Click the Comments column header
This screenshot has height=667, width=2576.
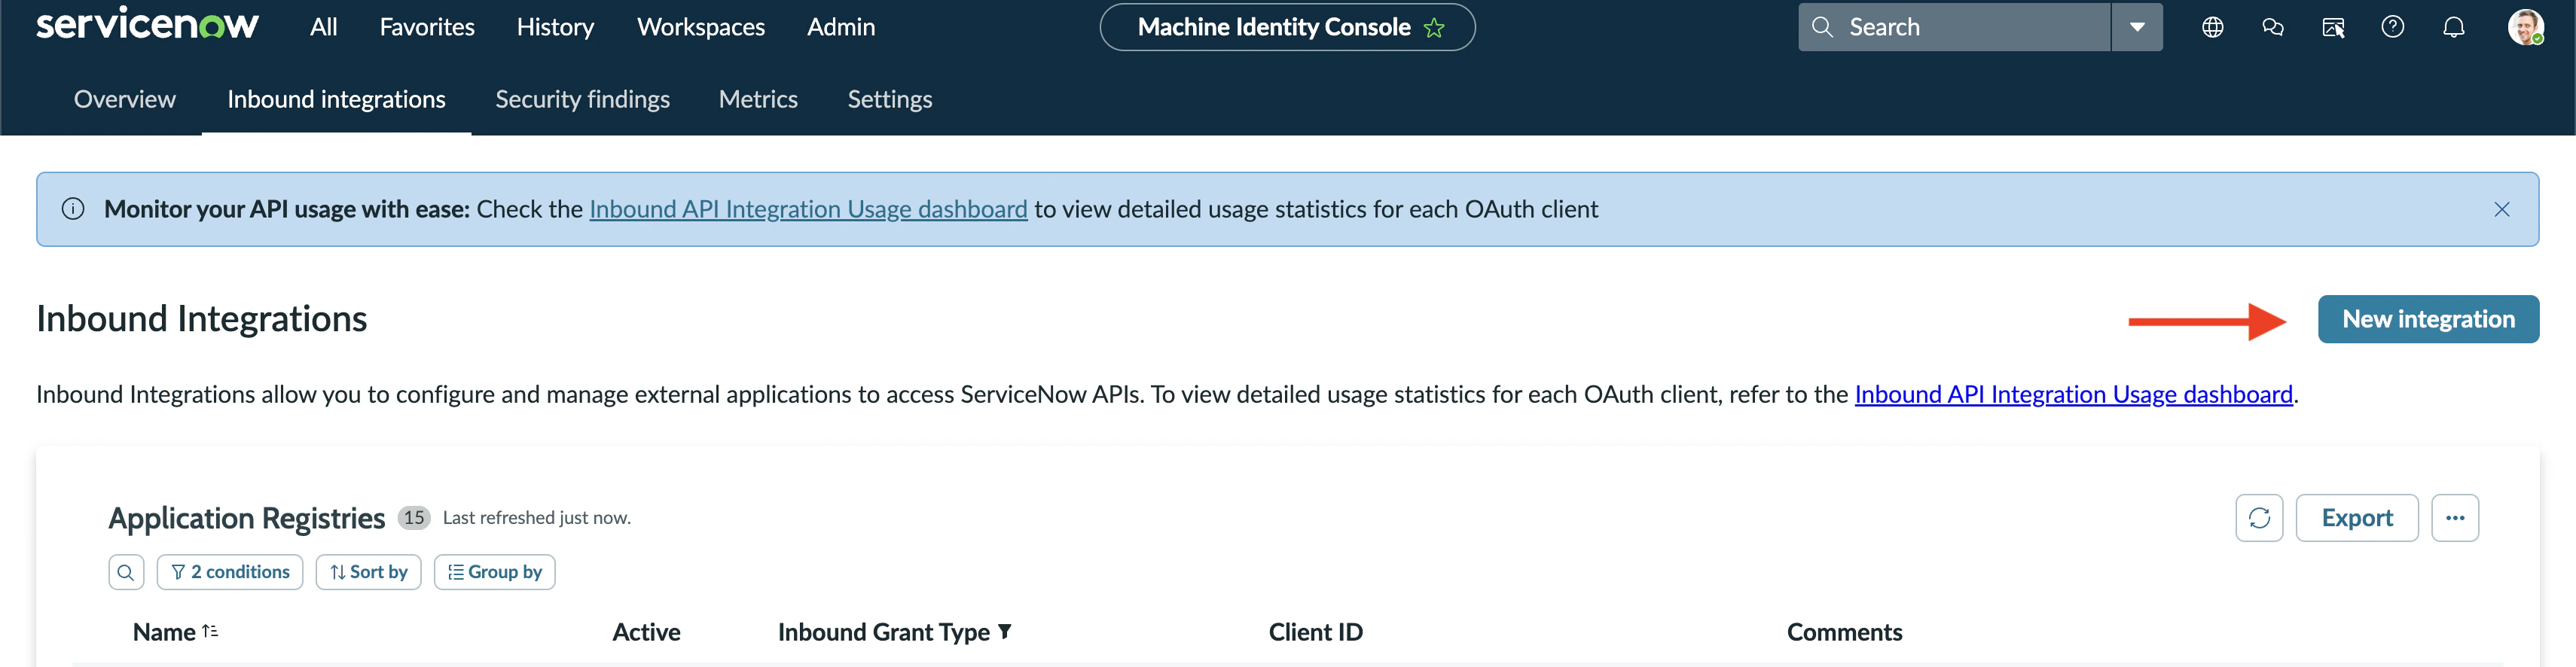click(1845, 632)
